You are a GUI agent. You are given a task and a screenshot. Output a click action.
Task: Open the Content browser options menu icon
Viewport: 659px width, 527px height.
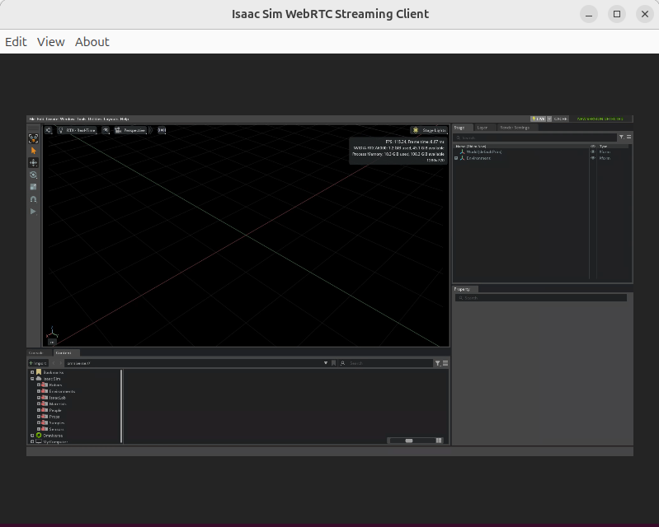(445, 363)
